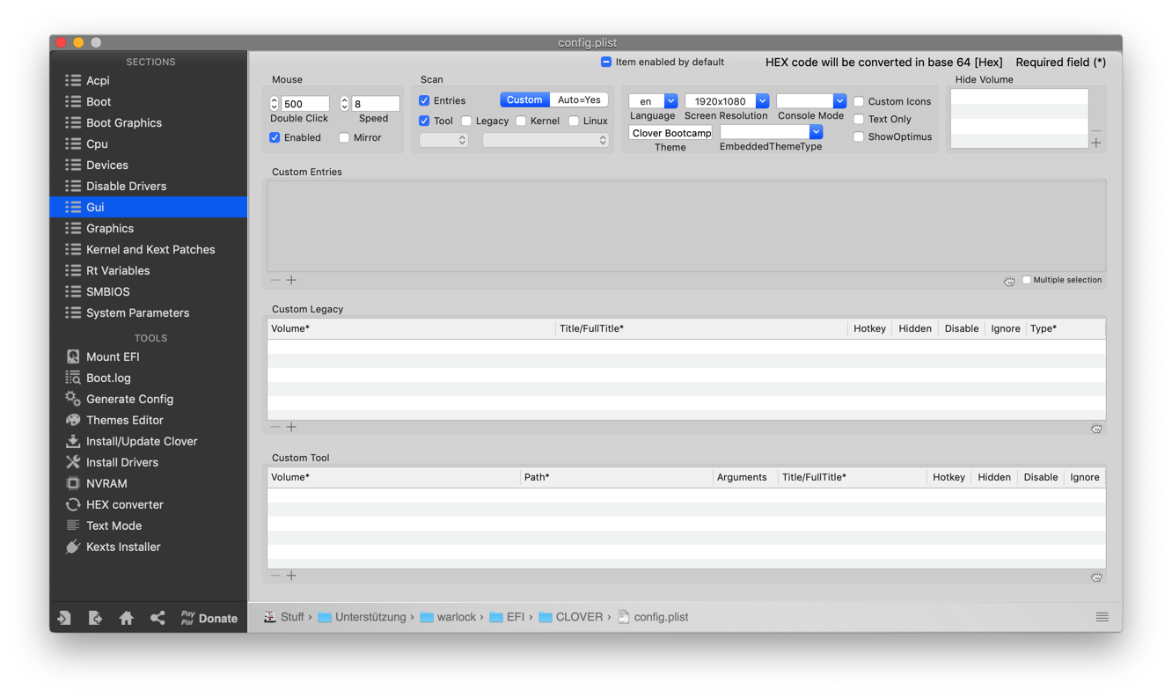Click the hand icon beside Multiple selection
This screenshot has height=698, width=1172.
tap(1009, 282)
